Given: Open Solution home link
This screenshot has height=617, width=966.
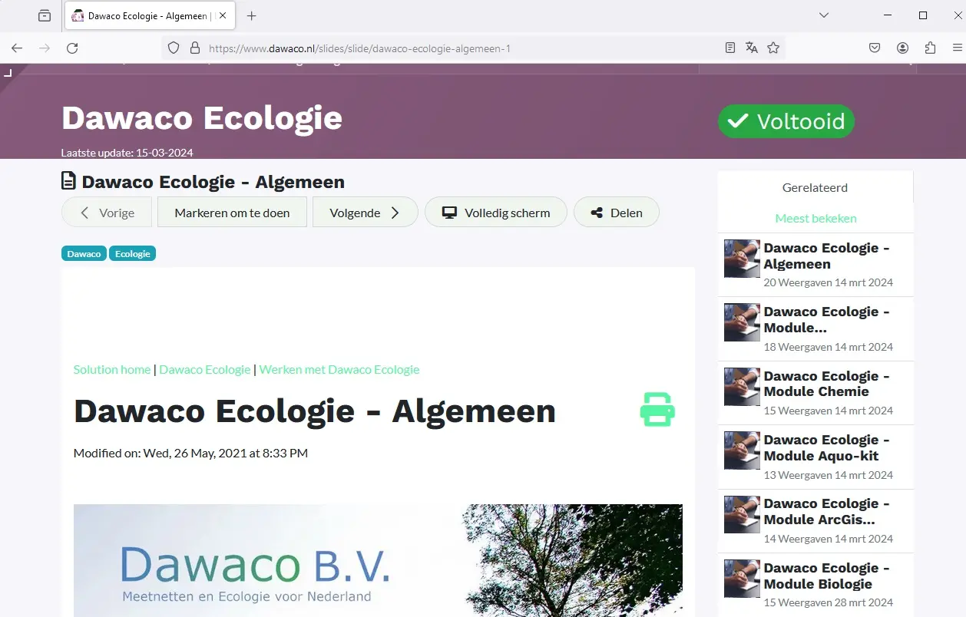Looking at the screenshot, I should pos(112,369).
